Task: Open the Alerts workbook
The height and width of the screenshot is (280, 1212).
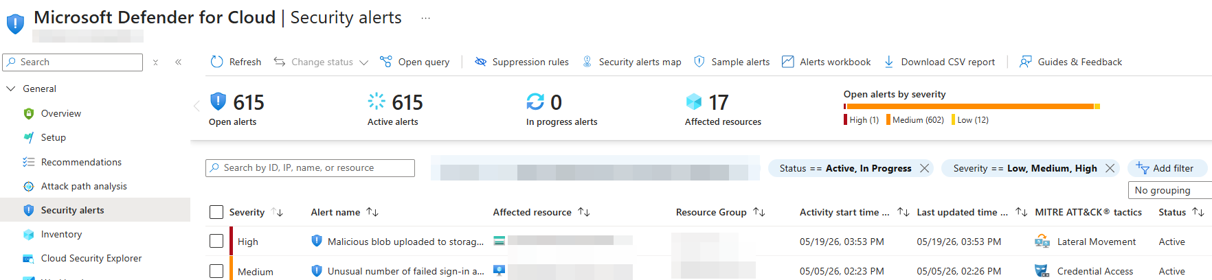Action: pyautogui.click(x=827, y=62)
